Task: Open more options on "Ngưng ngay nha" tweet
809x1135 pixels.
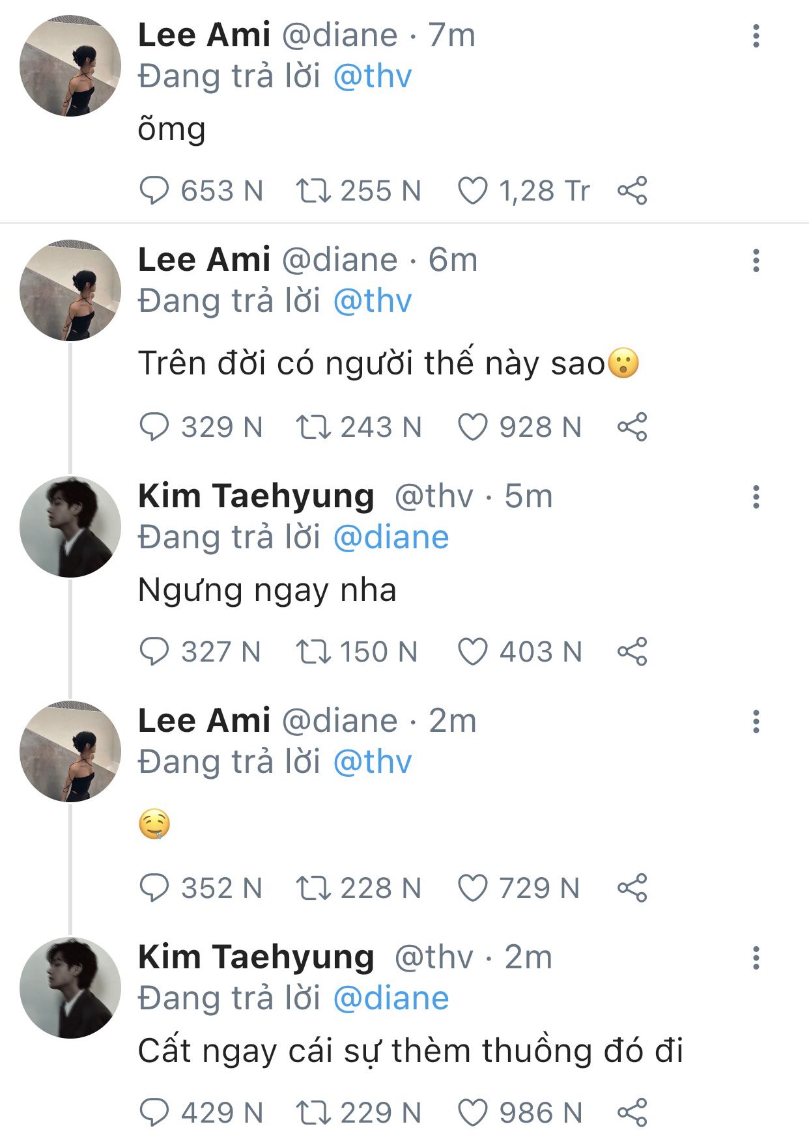Action: 756,497
